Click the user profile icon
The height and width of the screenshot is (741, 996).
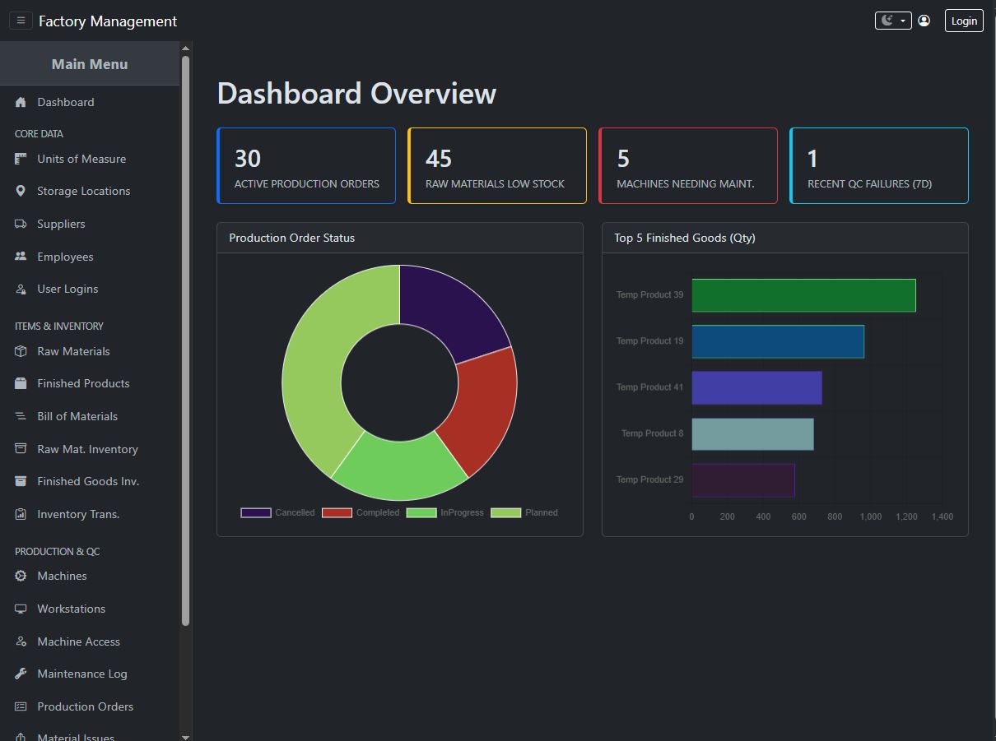pyautogui.click(x=924, y=21)
